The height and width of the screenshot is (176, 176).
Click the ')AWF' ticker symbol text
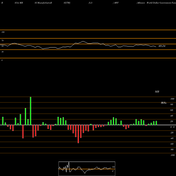116,3
